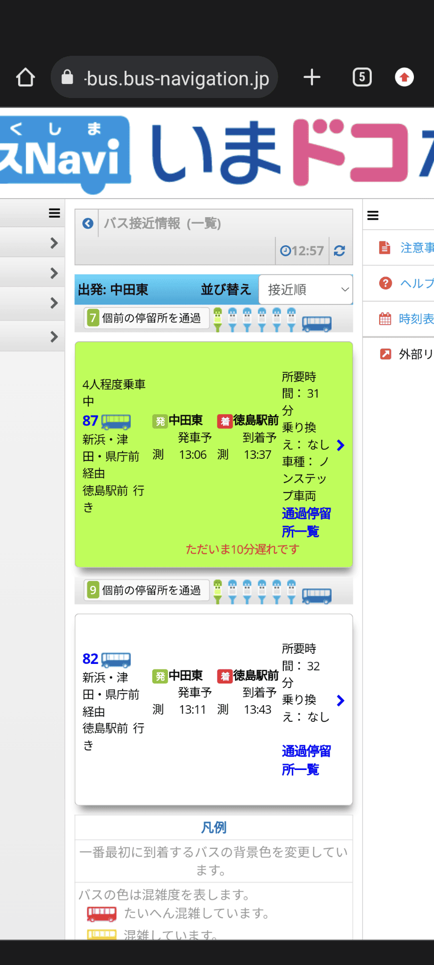Open the tab switcher showing 5 tabs

click(362, 77)
